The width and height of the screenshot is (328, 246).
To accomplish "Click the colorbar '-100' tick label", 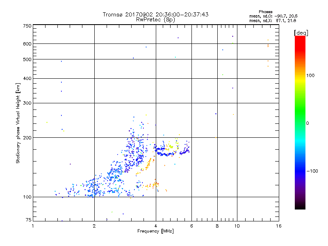I will [x=312, y=171].
